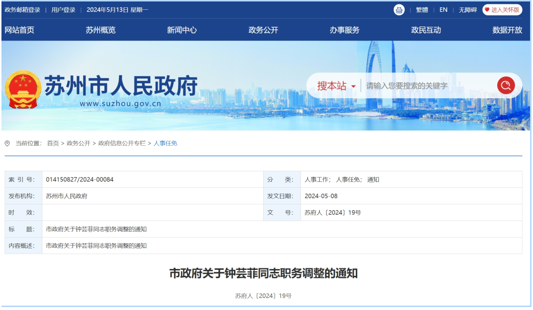Select 政务公开 in the main menu
Viewport: 533px width, 310px height.
tap(263, 30)
